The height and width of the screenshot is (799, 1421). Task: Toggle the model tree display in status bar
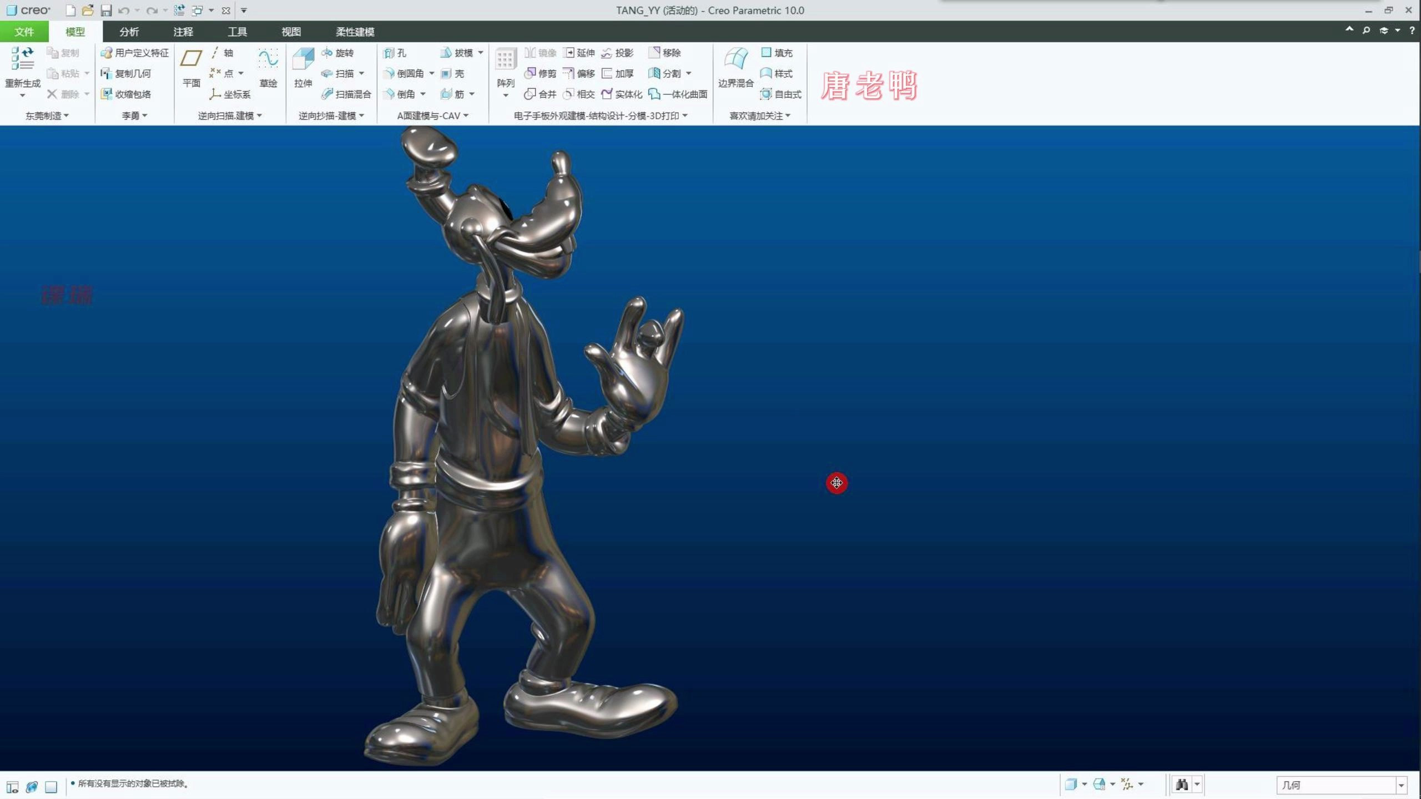(x=12, y=787)
